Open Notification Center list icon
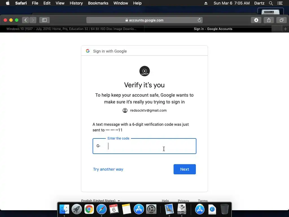Viewport: 289px width, 217px height. point(280,3)
